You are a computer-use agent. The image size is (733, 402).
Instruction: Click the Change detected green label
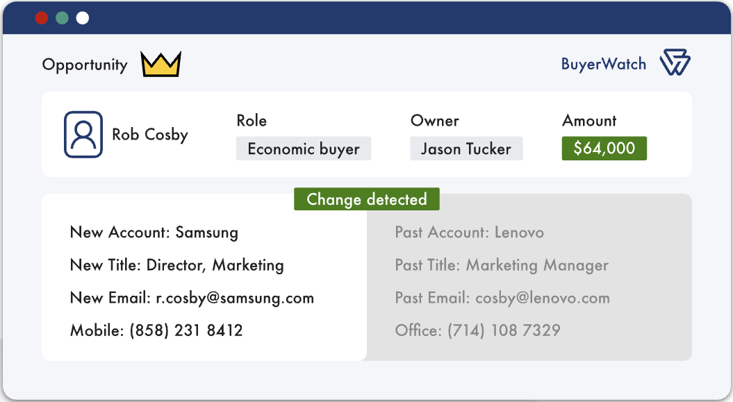367,199
